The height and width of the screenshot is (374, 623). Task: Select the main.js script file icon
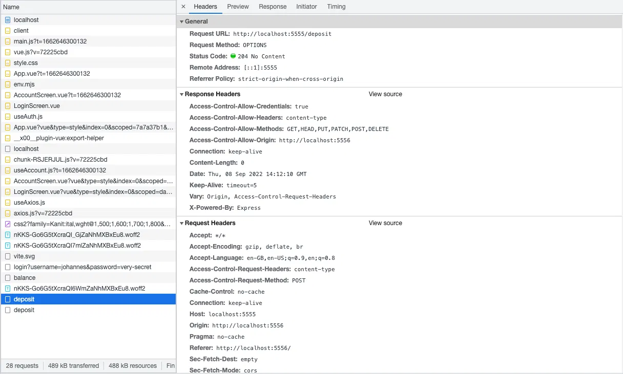point(7,41)
